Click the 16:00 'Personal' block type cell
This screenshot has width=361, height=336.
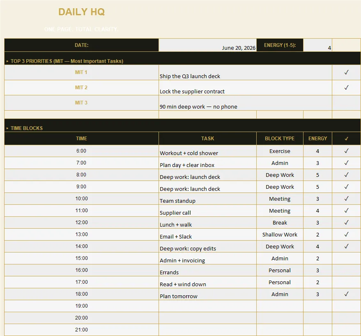pos(280,270)
